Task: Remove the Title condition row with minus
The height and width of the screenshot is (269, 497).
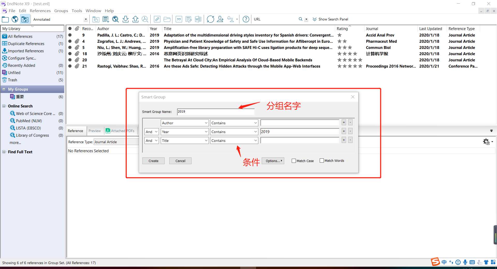Action: pyautogui.click(x=350, y=140)
